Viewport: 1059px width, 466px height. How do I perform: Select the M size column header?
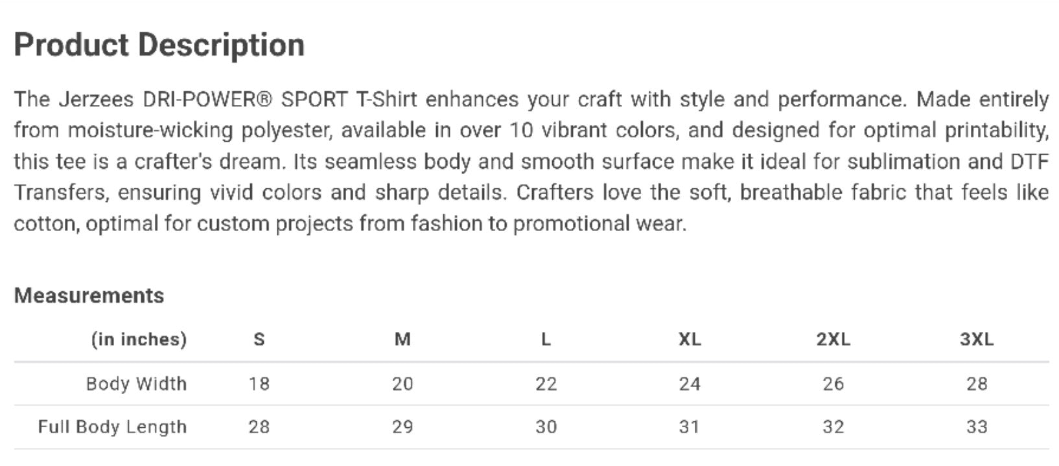tap(402, 339)
